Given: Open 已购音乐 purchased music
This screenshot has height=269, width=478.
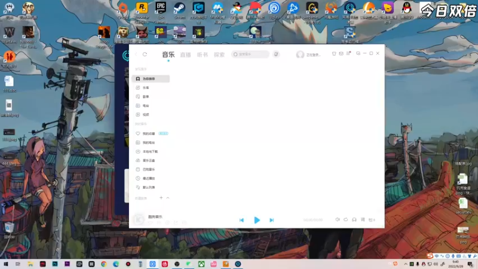Looking at the screenshot, I should coord(148,169).
